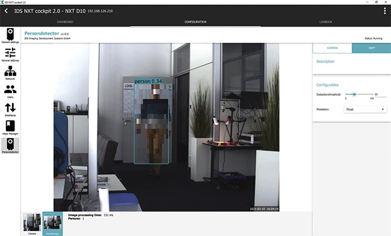Open Interfaces sidebar icon
The height and width of the screenshot is (236, 391).
coord(10,109)
